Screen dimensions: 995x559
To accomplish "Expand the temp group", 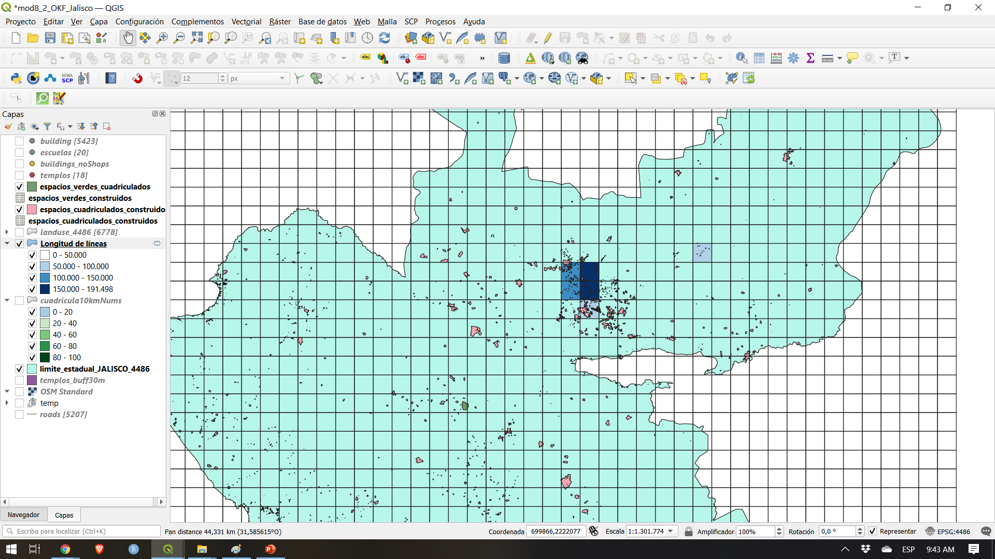I will 7,403.
